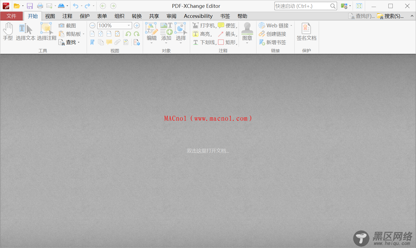
Task: Expand the 100% zoom level dropdown
Action: pyautogui.click(x=129, y=25)
